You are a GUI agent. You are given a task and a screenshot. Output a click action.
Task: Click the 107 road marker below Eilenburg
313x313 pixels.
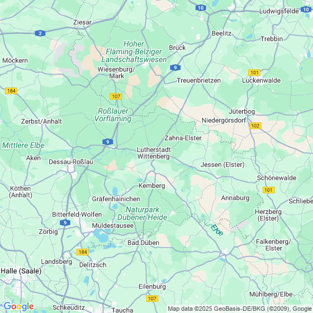point(152,299)
